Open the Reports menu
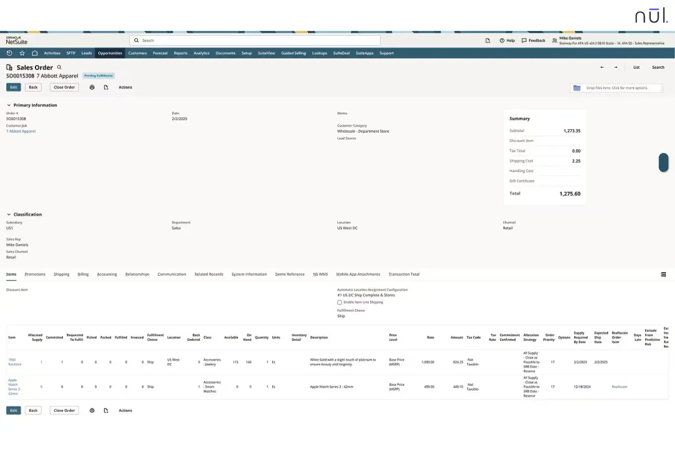The image size is (675, 450). pos(181,53)
